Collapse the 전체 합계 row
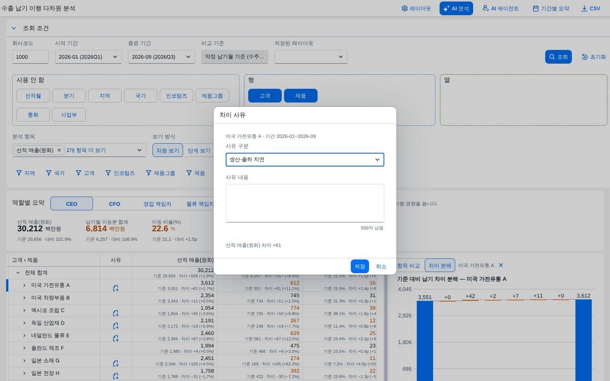Screen dimensions: 610x381 [18, 273]
